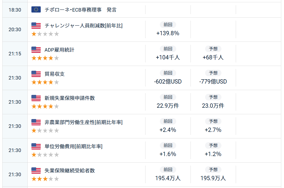
Task: Click 予想 label in ADP雇用統計 row
Action: click(213, 49)
